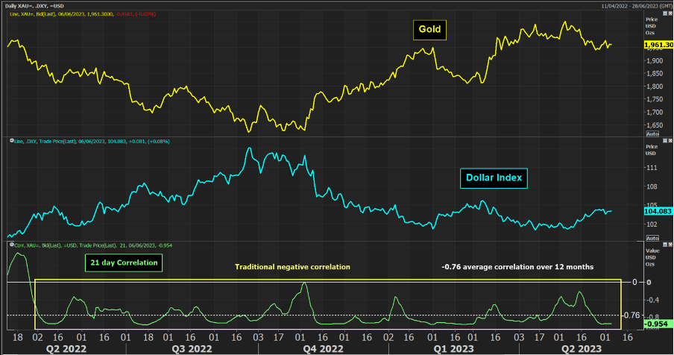Select the 'Traditional negative correlation' annotation
The height and width of the screenshot is (355, 674).
tap(292, 267)
